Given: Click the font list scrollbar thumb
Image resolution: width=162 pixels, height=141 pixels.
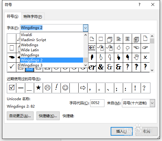Looking at the screenshot, I should pyautogui.click(x=85, y=60).
